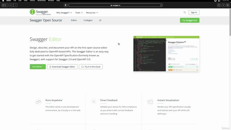
Task: Expand the Why Swagger? dropdown
Action: pyautogui.click(x=64, y=13)
